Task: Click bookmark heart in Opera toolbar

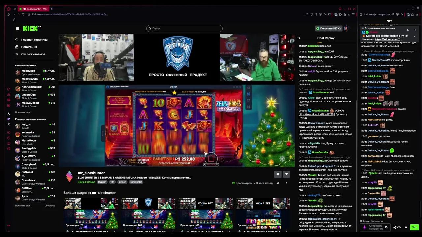Action: coord(329,14)
